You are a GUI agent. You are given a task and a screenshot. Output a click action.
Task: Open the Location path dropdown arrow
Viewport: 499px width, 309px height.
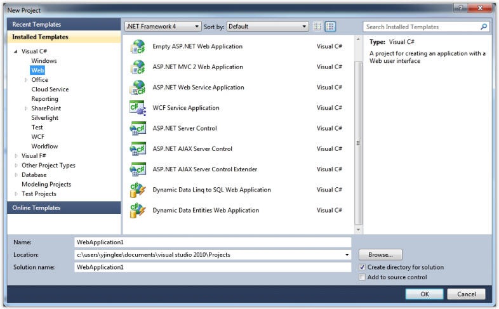point(347,254)
